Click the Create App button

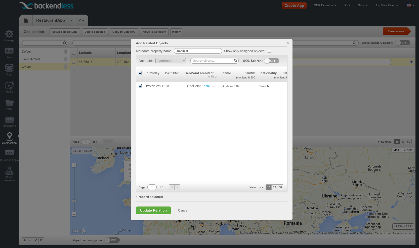pyautogui.click(x=294, y=6)
